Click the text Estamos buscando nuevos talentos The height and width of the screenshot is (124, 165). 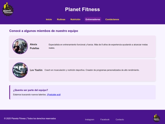pyautogui.click(x=30, y=95)
